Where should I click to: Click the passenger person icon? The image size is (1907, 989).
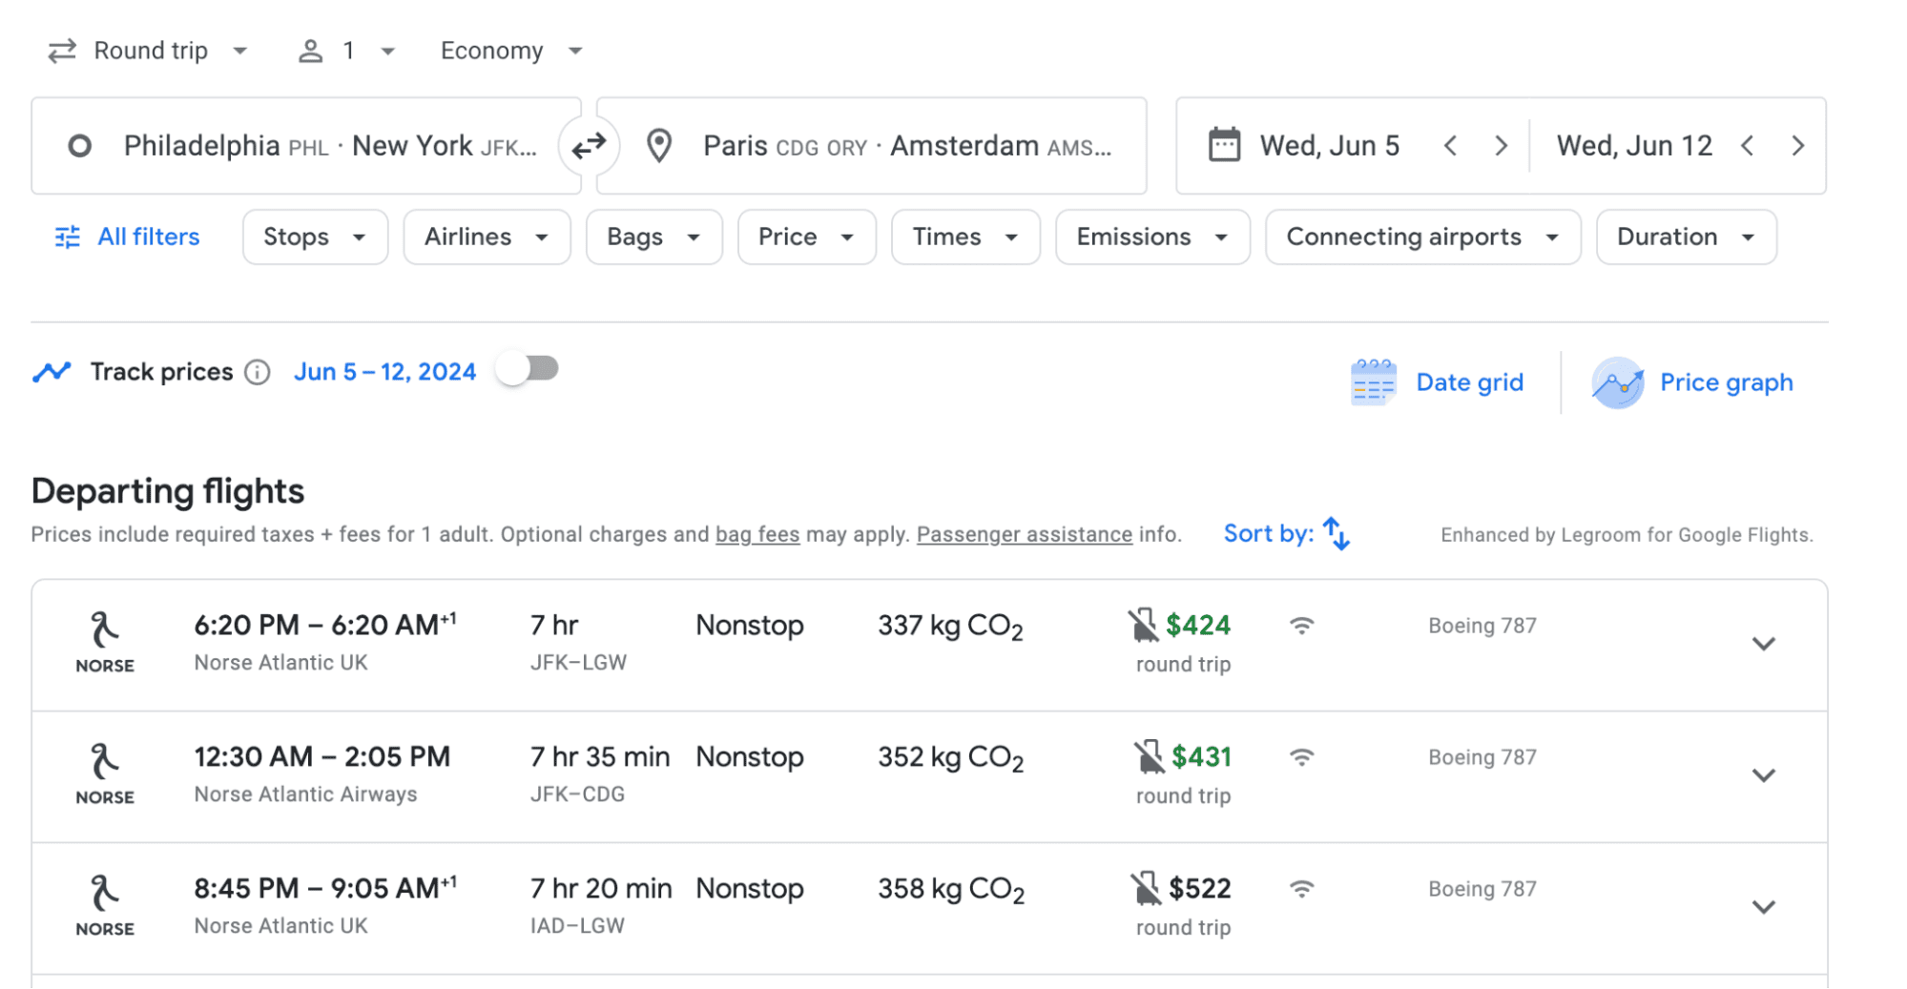pyautogui.click(x=310, y=51)
